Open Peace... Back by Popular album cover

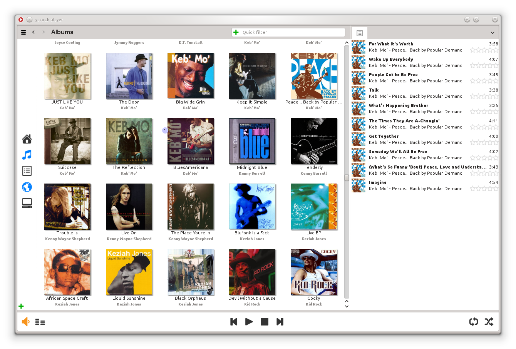[x=314, y=76]
